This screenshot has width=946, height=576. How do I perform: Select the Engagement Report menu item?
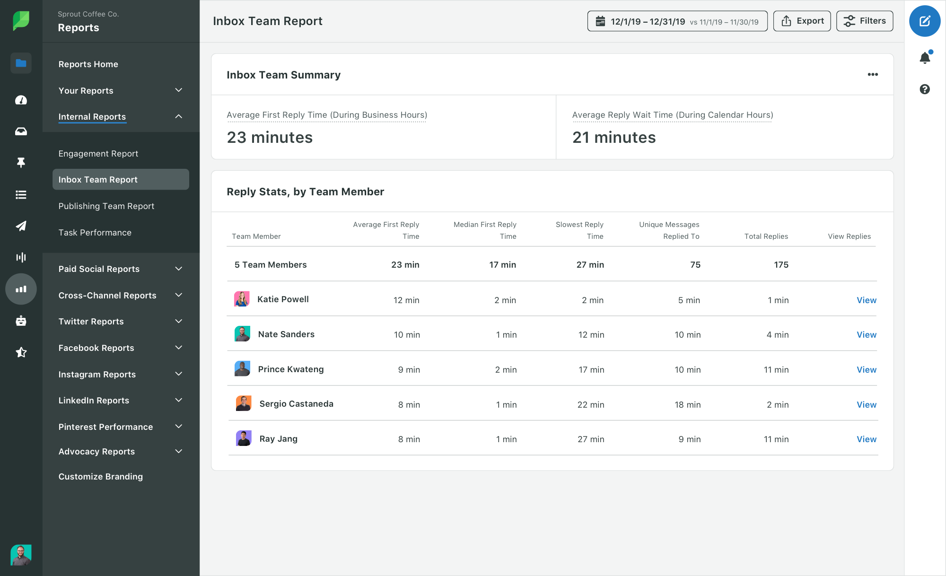(98, 153)
